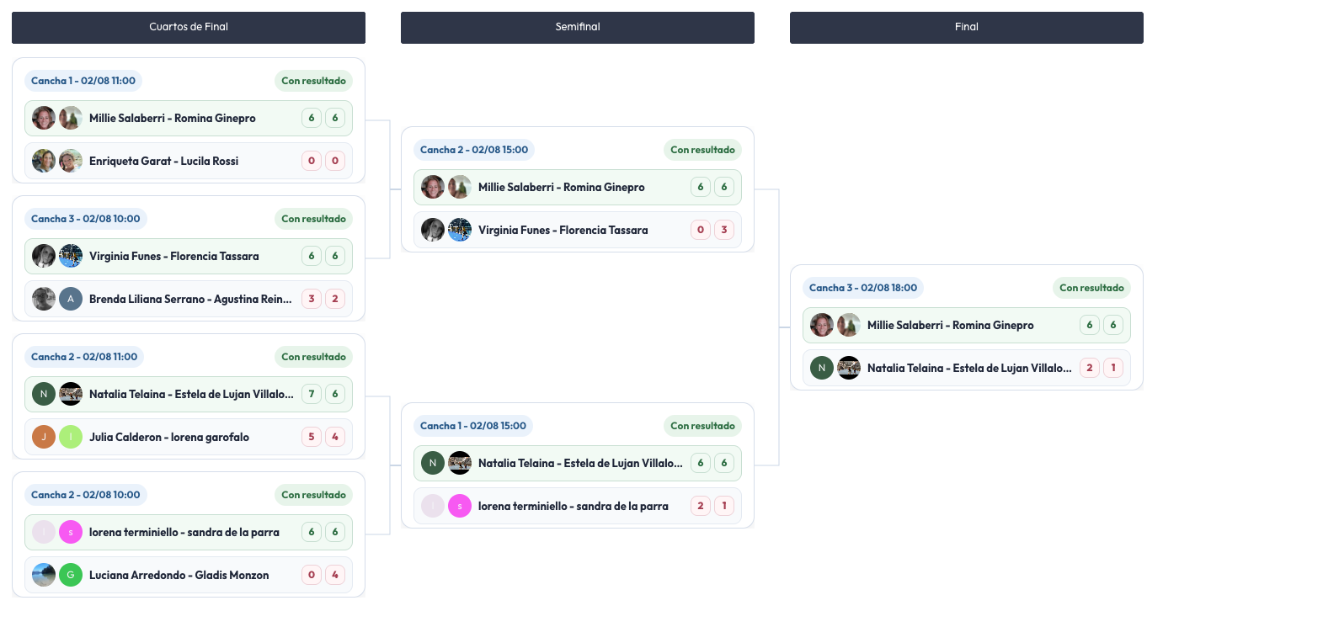This screenshot has width=1339, height=627.
Task: Open the Cuartos de Final column header
Action: click(x=189, y=27)
